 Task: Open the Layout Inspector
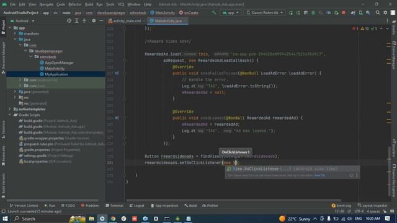pos(372,206)
